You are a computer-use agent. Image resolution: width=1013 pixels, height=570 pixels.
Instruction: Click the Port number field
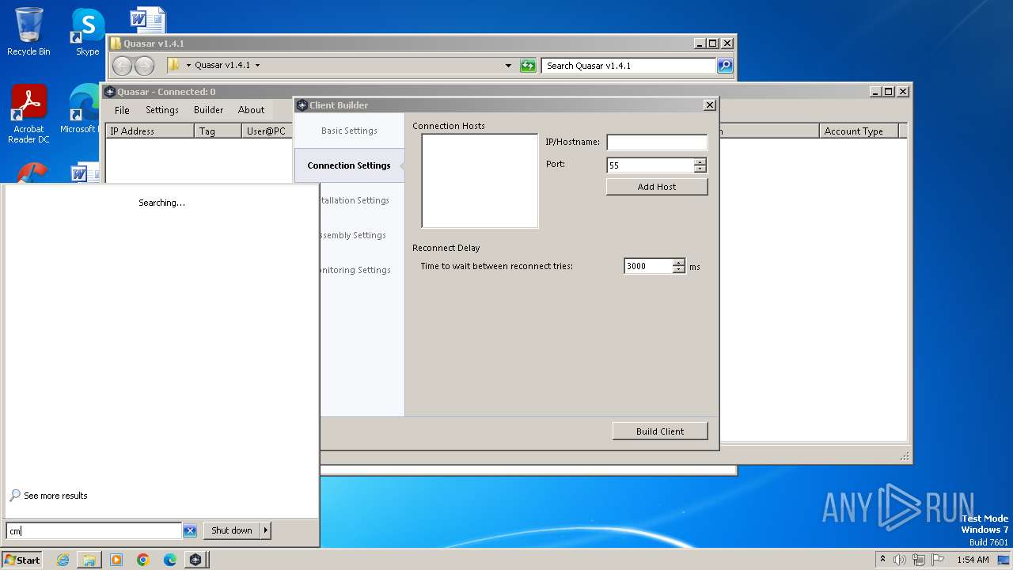pos(651,165)
